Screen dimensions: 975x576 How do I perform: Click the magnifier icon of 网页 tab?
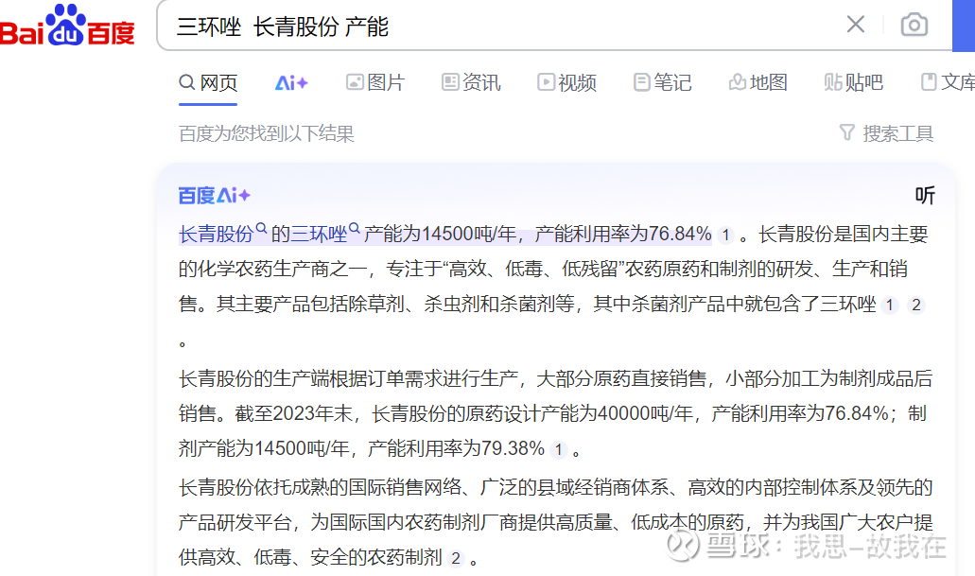(187, 82)
